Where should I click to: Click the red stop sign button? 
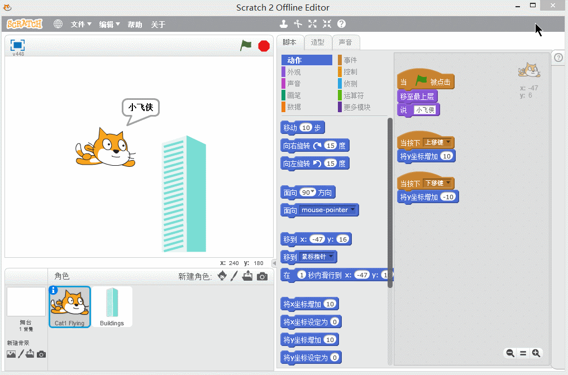pos(264,46)
